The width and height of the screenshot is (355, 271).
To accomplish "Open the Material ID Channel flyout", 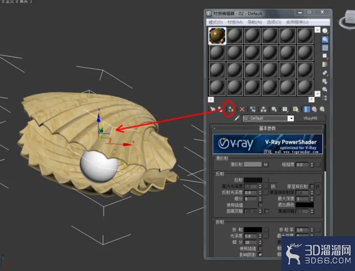I will click(285, 109).
